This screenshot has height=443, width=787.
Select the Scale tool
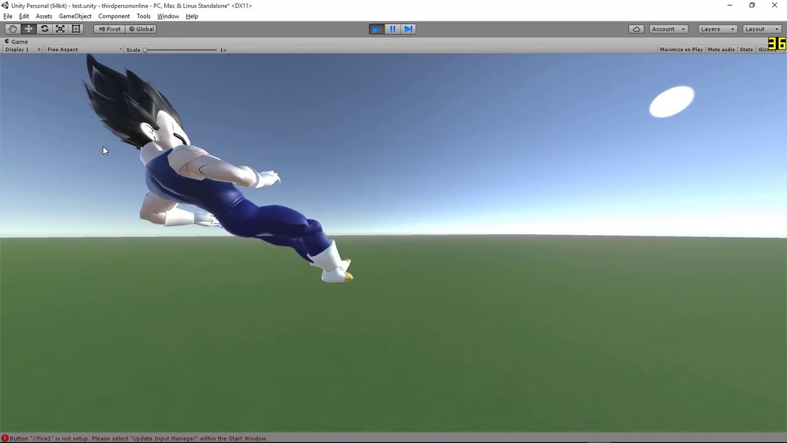(x=60, y=29)
